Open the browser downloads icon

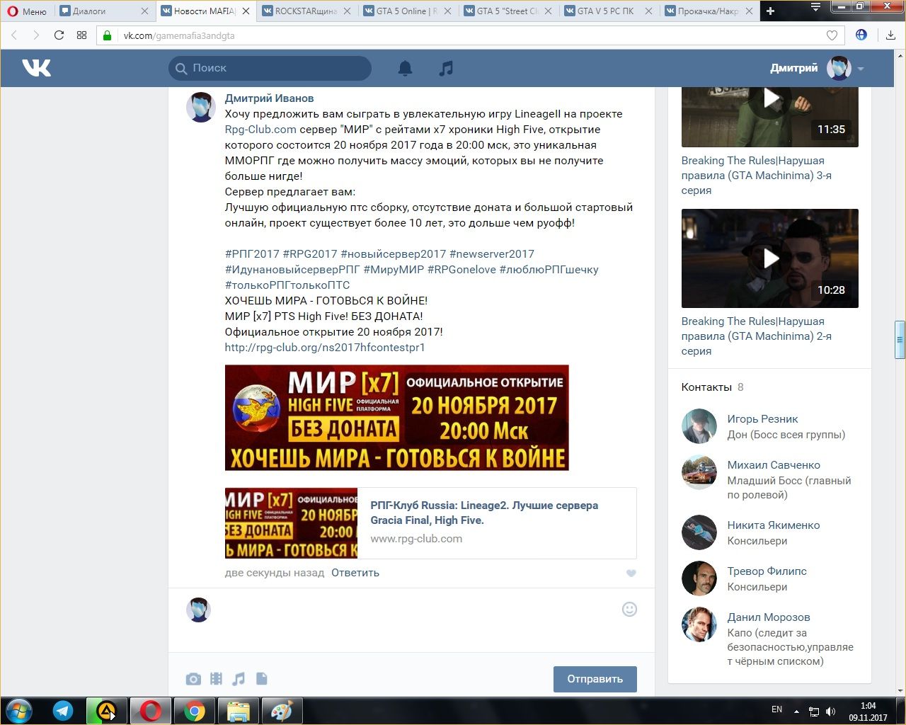pos(890,35)
